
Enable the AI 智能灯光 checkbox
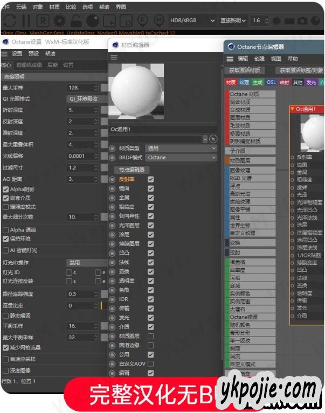[6, 250]
